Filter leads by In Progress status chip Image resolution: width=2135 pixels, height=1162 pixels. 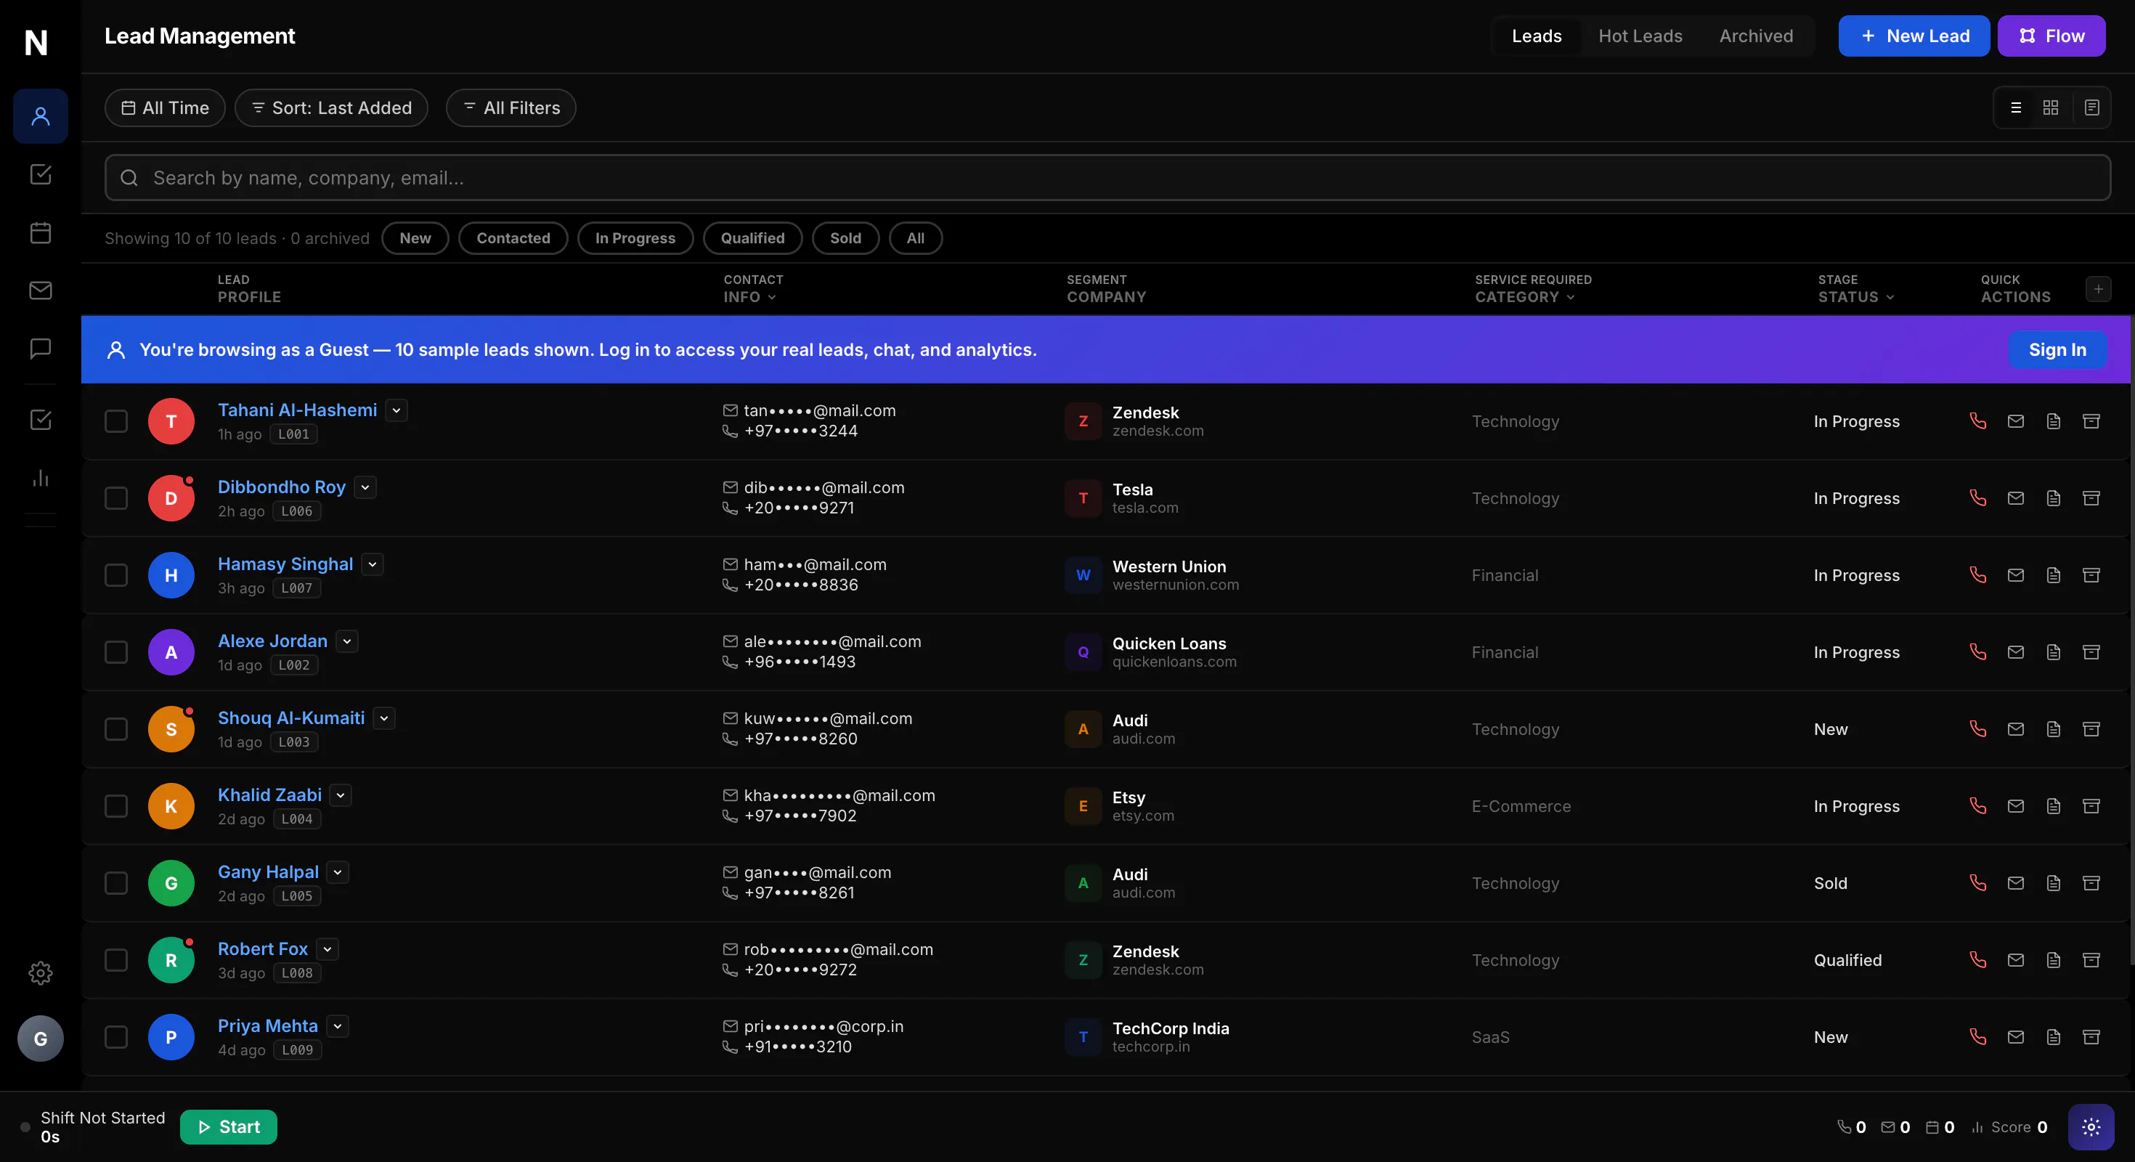[635, 239]
